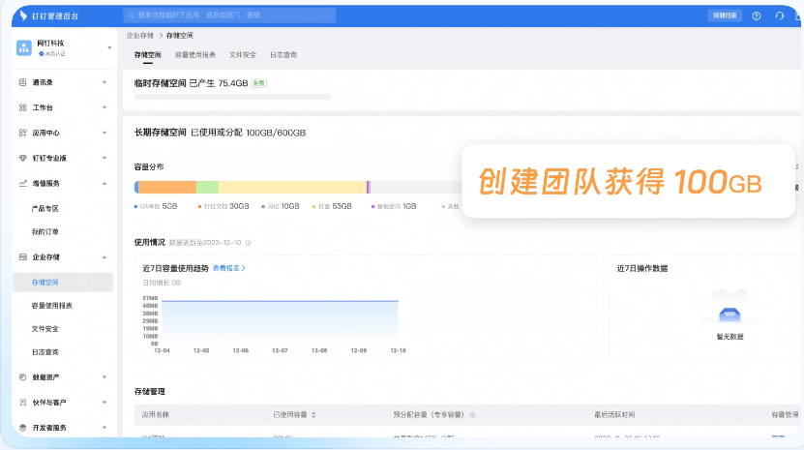This screenshot has width=804, height=450.
Task: Click 企业存储 in the breadcrumb
Action: pyautogui.click(x=140, y=36)
